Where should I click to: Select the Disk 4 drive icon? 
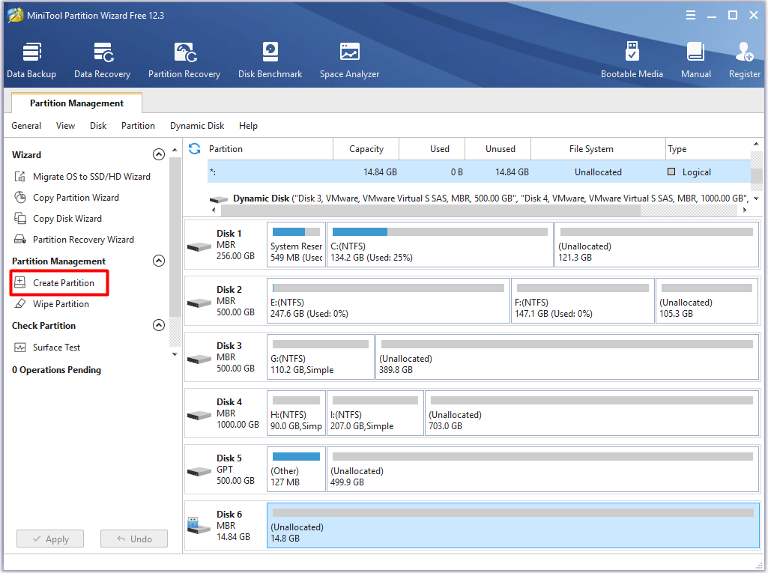point(199,415)
